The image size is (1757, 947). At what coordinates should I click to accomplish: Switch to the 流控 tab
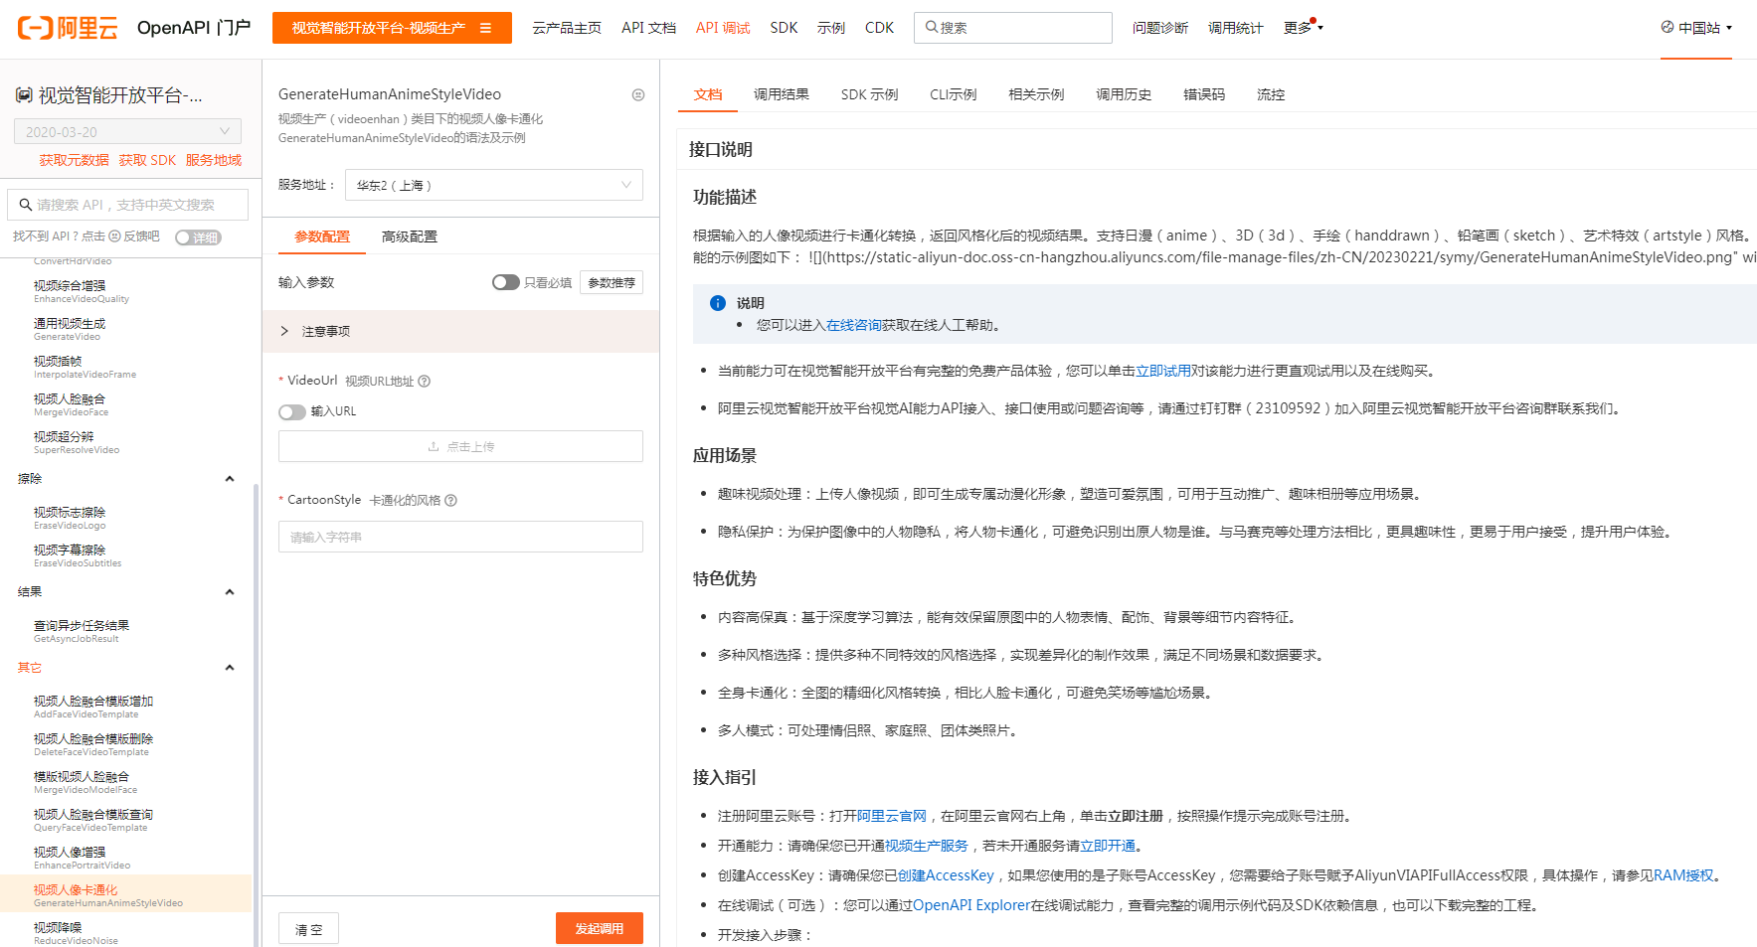(1271, 94)
